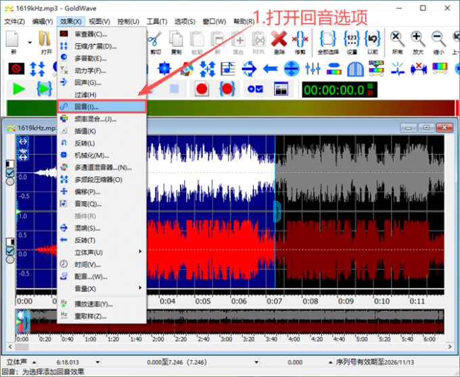Open the selection range dropdown next to 7.246
Image resolution: width=460 pixels, height=377 pixels.
click(x=256, y=362)
